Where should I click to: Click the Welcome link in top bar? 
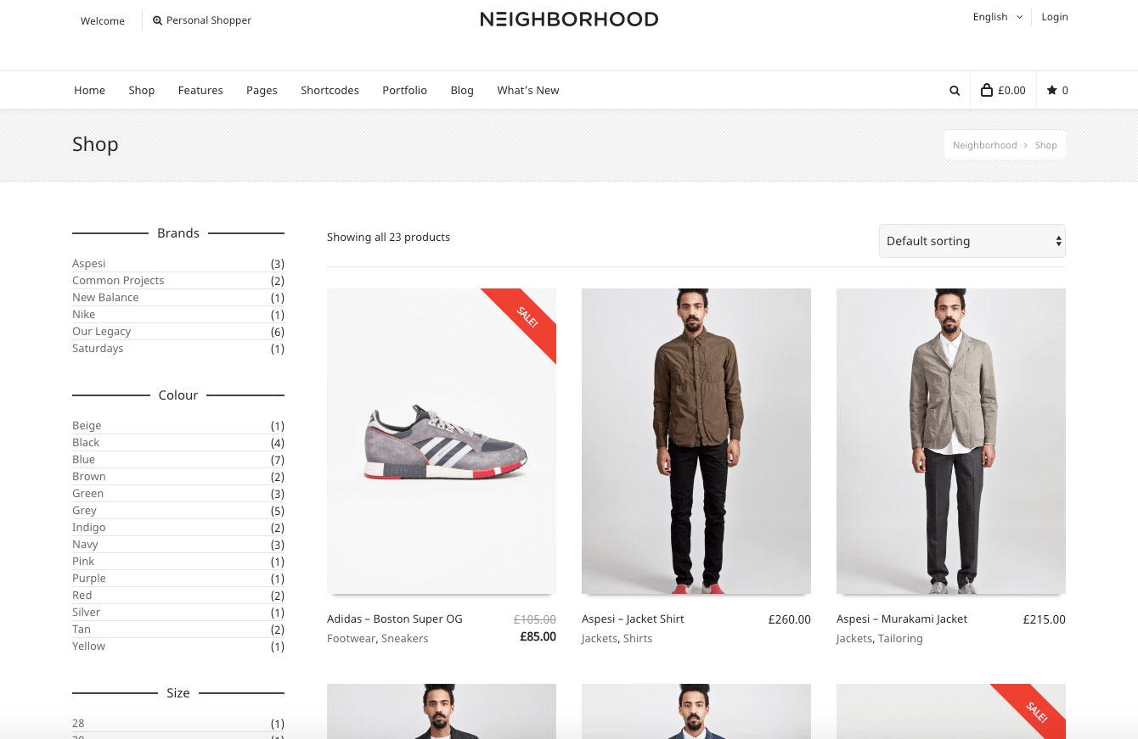click(x=103, y=21)
